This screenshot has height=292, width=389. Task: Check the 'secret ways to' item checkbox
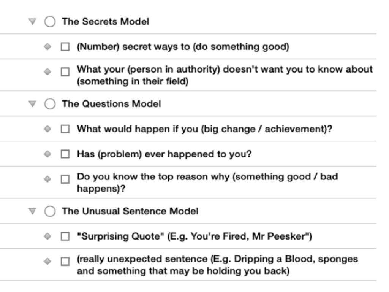[x=65, y=47]
